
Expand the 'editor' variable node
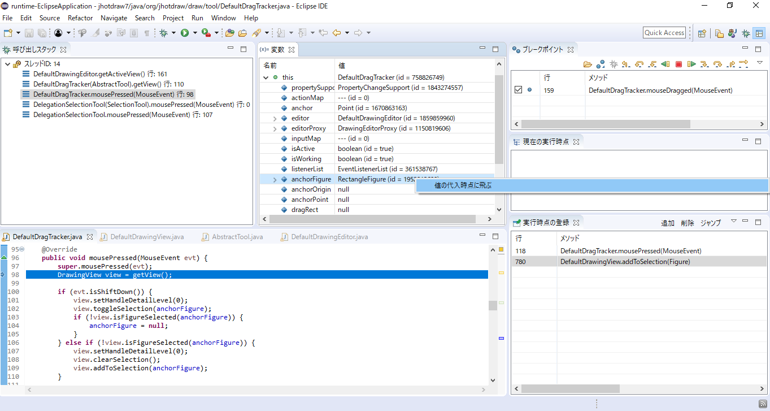(275, 118)
